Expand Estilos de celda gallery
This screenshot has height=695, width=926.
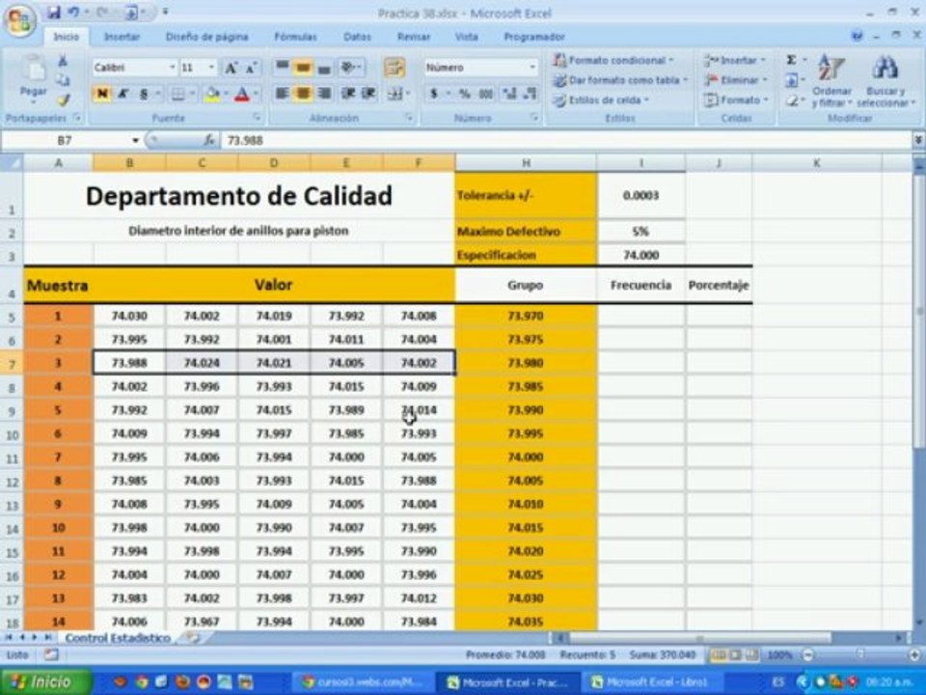coord(602,99)
